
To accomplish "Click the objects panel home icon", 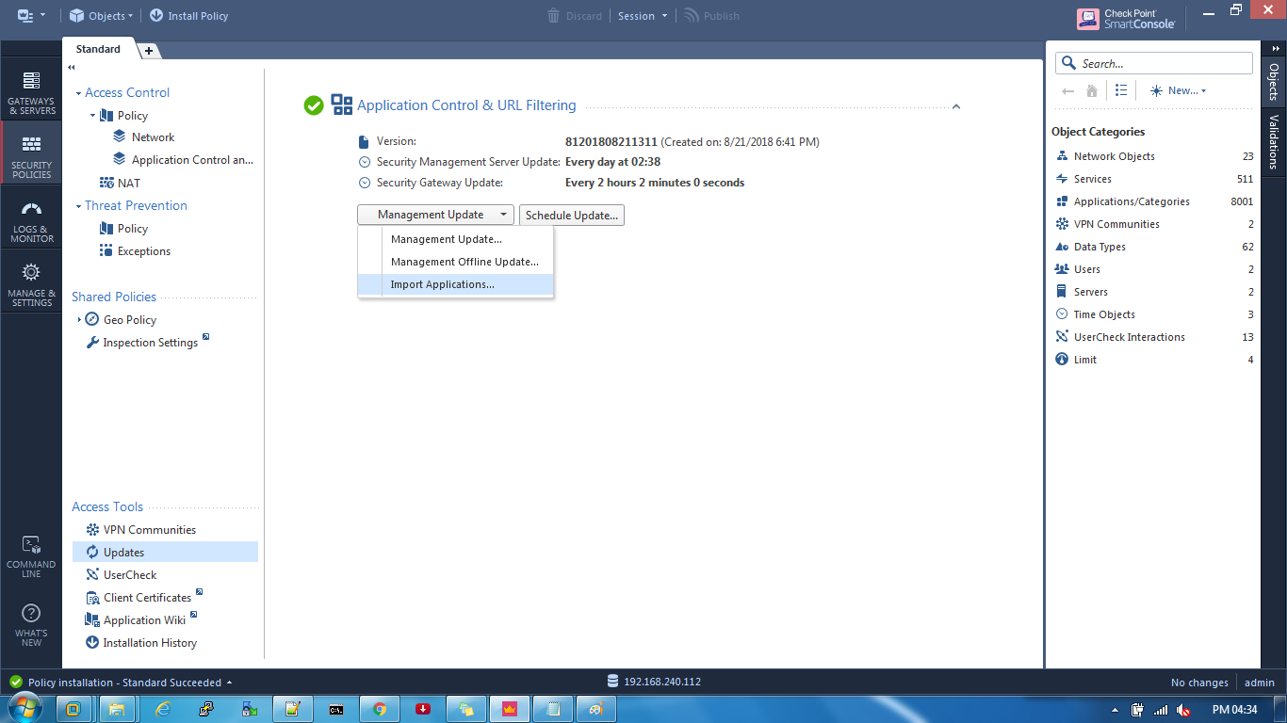I will click(1092, 91).
